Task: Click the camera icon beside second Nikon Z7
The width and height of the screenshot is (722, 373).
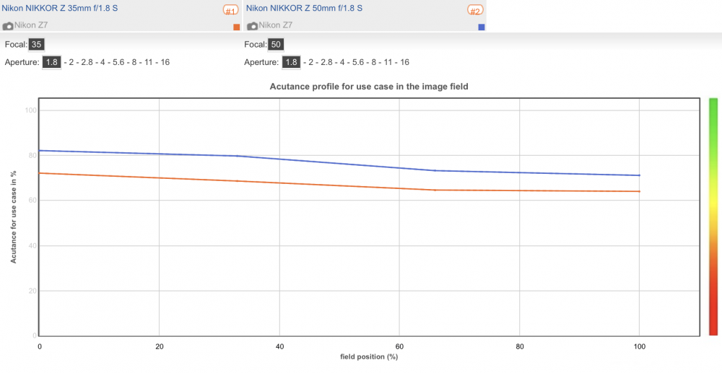Action: [x=252, y=26]
